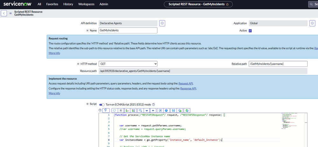
Task: Click the 'Implement the resource' heading text
Action: 63,79
